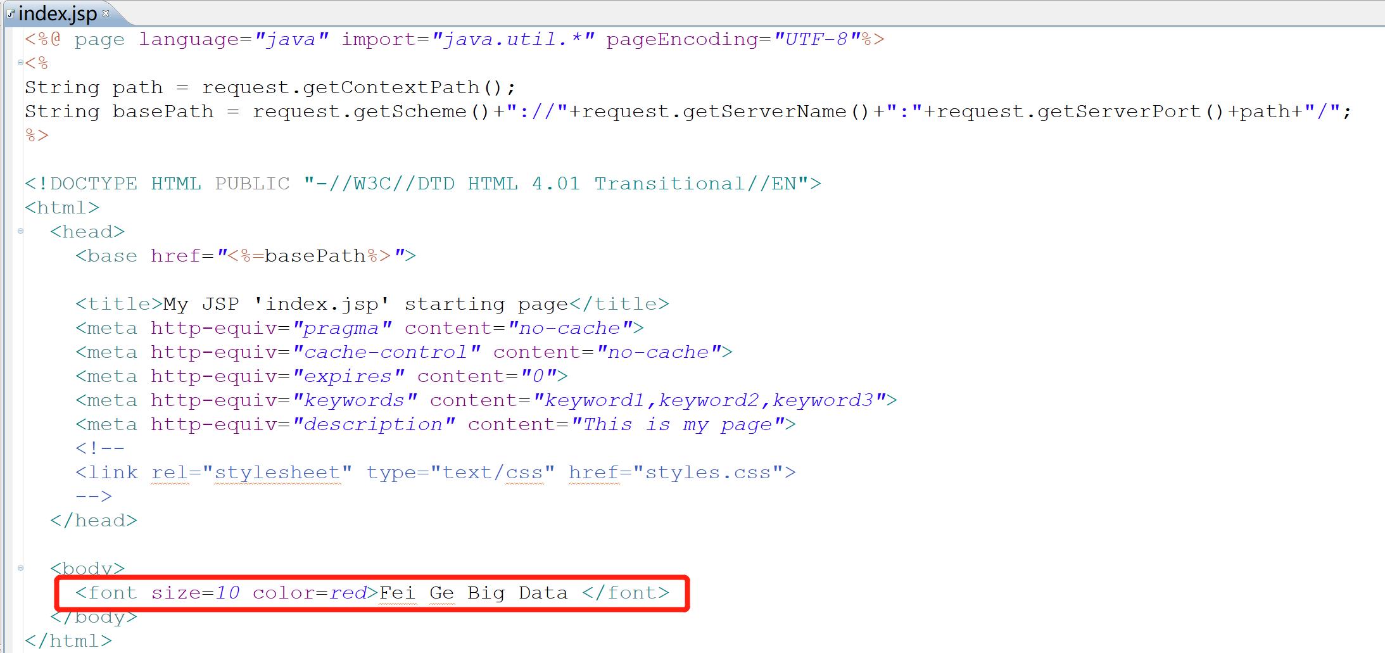Collapse the <body> section fold marker
Screen dimensions: 1385x653
tap(20, 568)
